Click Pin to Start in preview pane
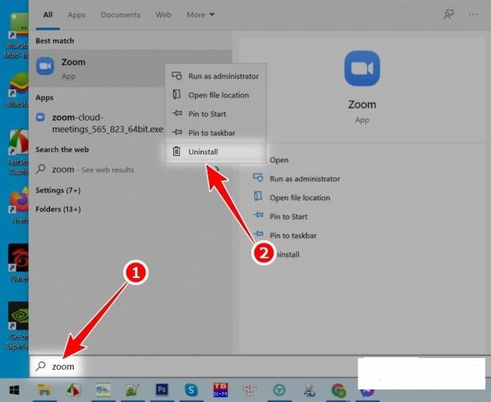Viewport: 491px width, 402px height. pyautogui.click(x=288, y=217)
